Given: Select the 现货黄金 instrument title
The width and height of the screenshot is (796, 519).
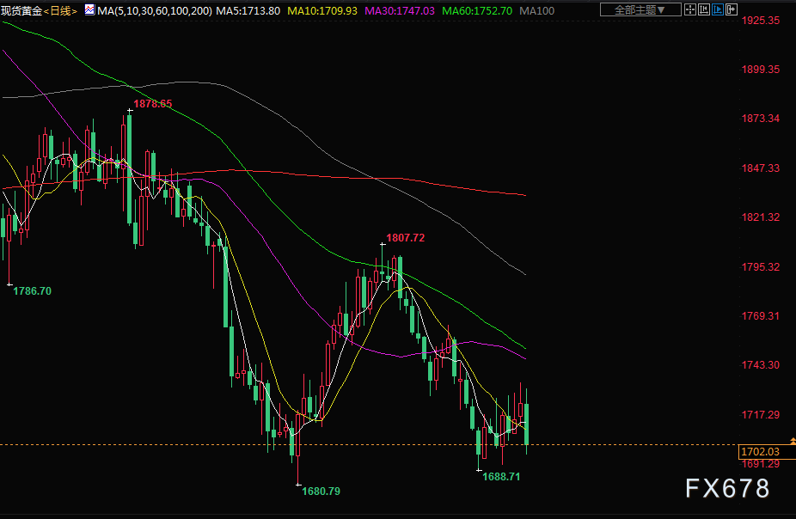Looking at the screenshot, I should 21,11.
